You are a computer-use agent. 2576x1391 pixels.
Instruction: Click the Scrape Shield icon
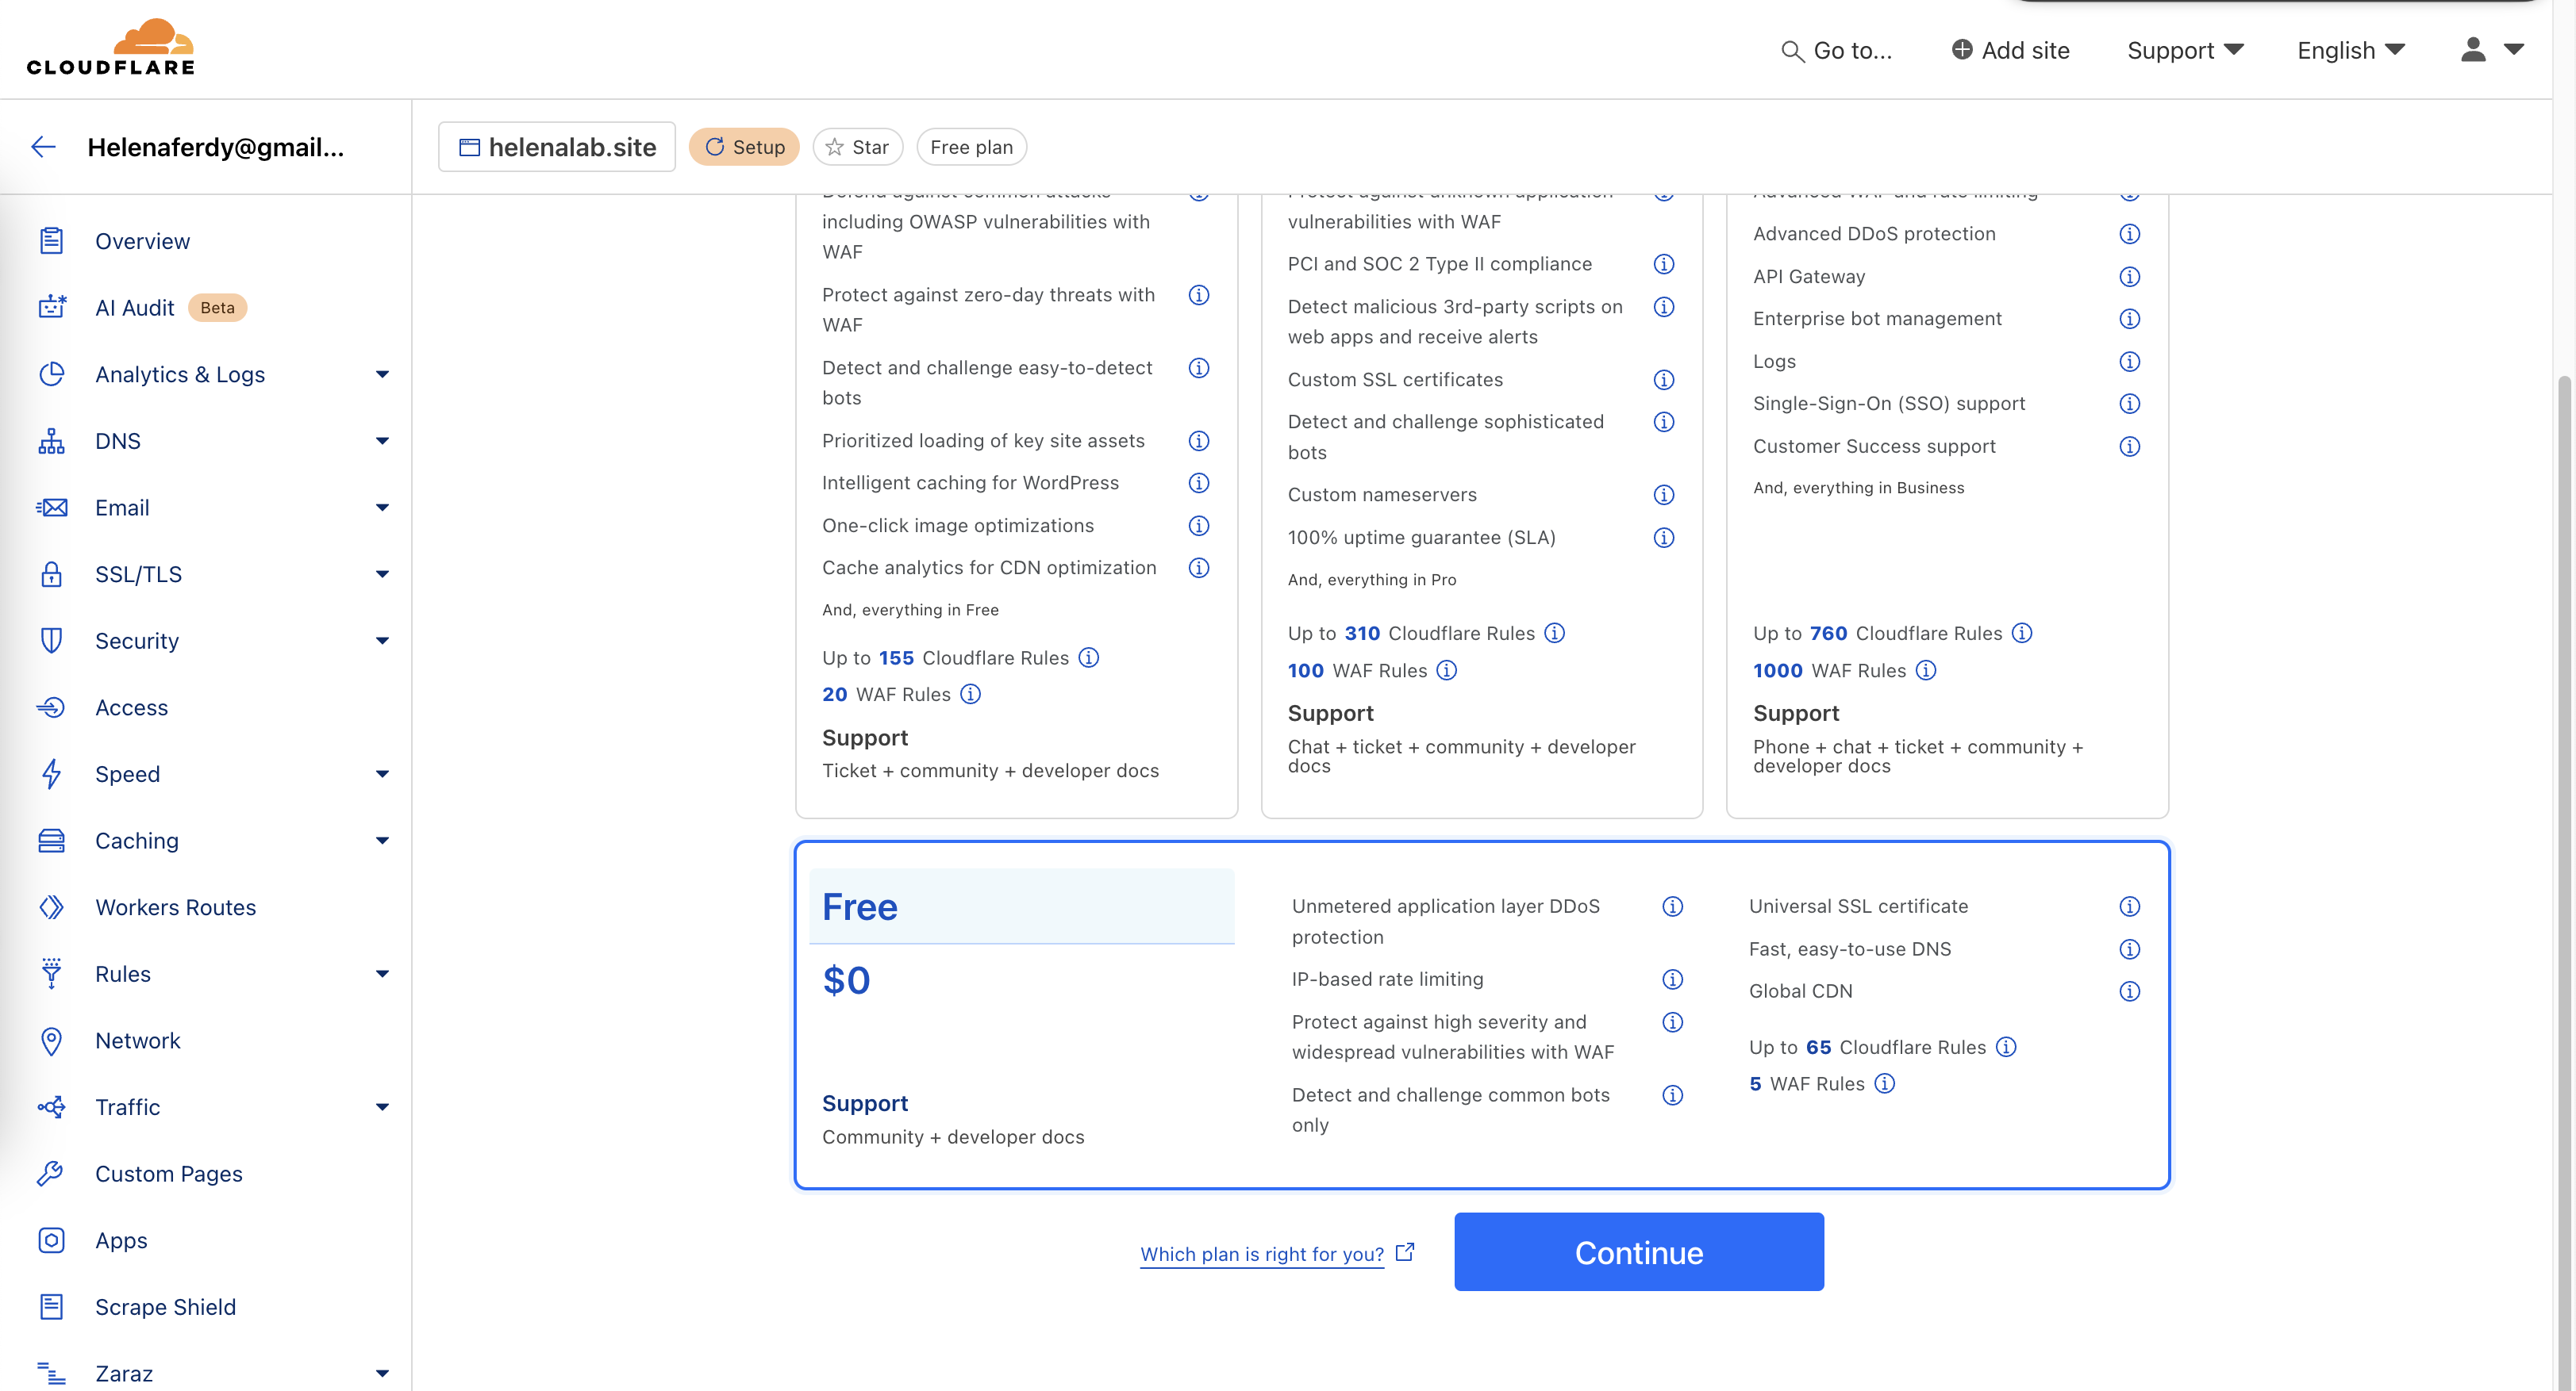(51, 1307)
